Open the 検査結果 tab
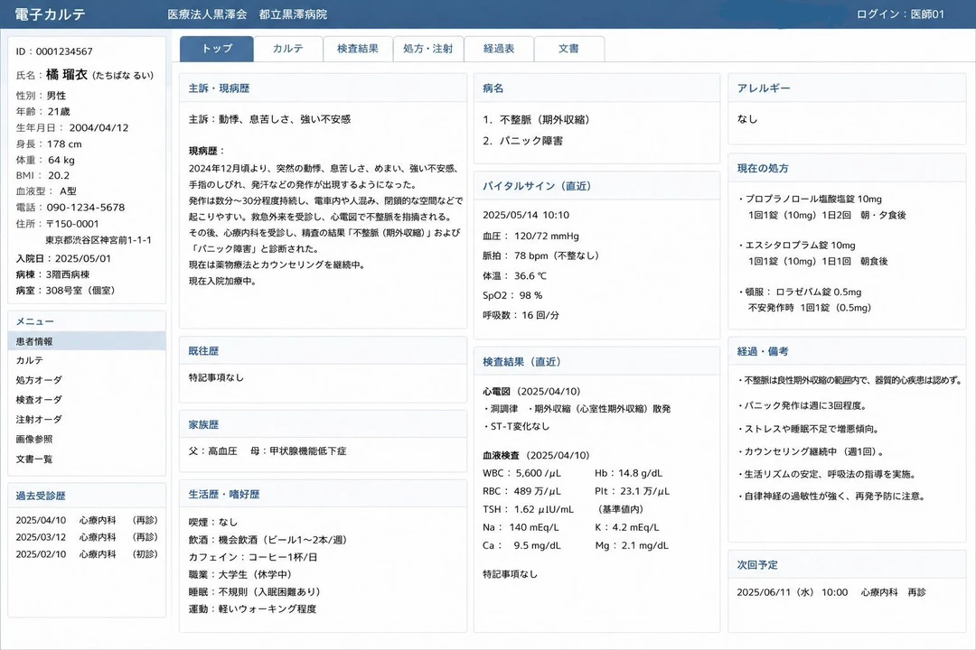The height and width of the screenshot is (650, 976). (358, 49)
